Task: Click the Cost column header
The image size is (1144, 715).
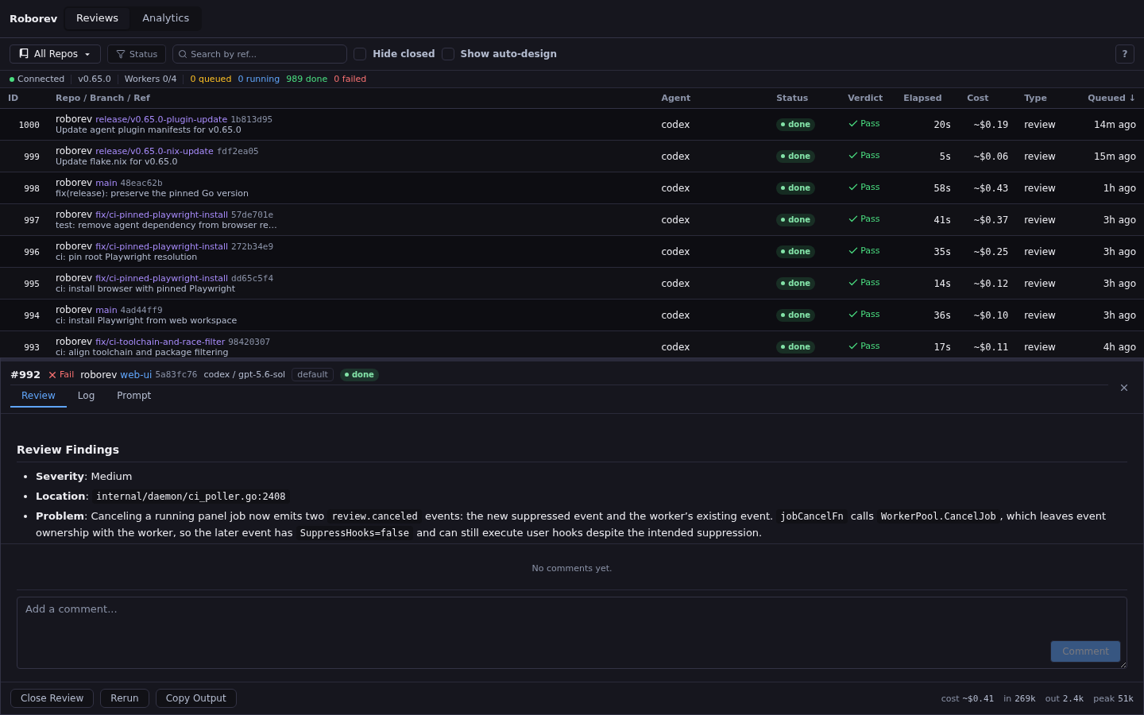Action: [x=978, y=98]
